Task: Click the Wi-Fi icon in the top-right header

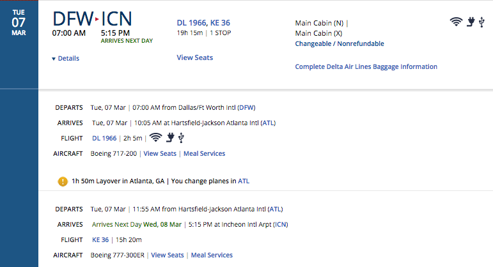Action: [x=456, y=22]
